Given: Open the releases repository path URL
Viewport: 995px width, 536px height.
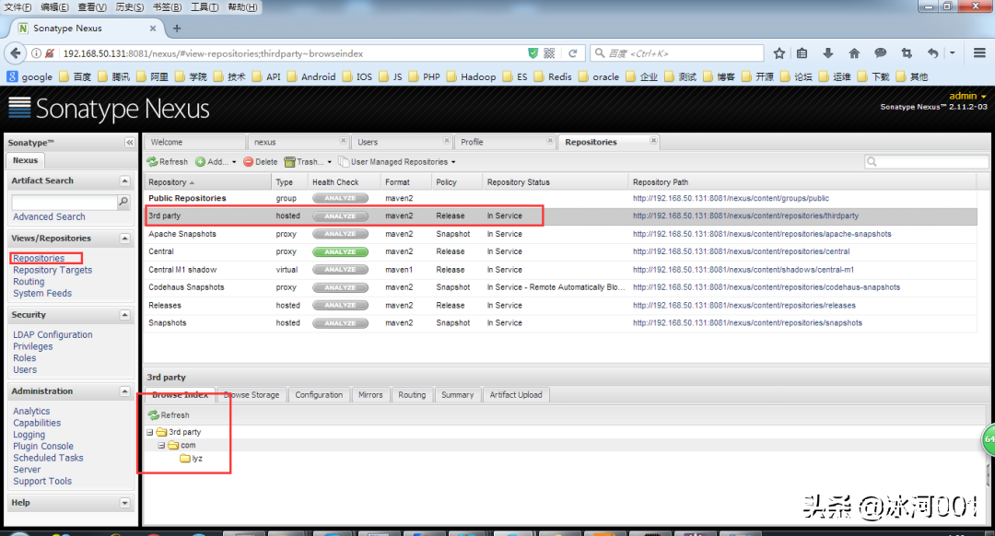Looking at the screenshot, I should coord(743,306).
